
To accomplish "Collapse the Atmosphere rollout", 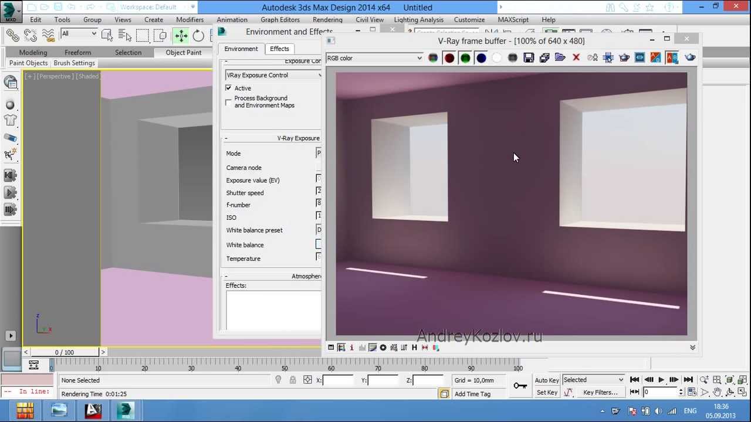I will tap(273, 276).
